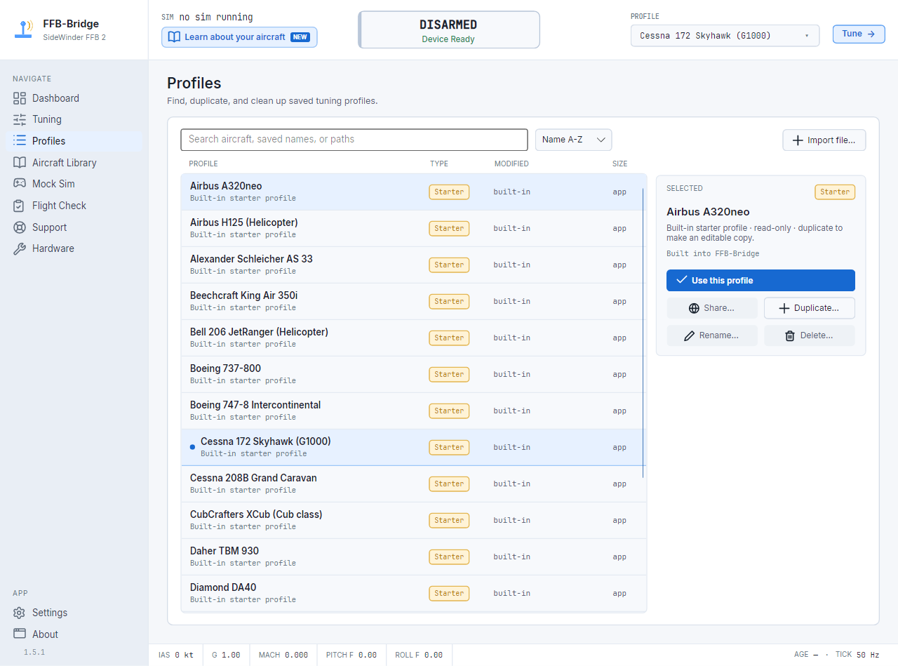This screenshot has height=666, width=898.
Task: Click the Mock Sim gamepad icon
Action: point(20,184)
